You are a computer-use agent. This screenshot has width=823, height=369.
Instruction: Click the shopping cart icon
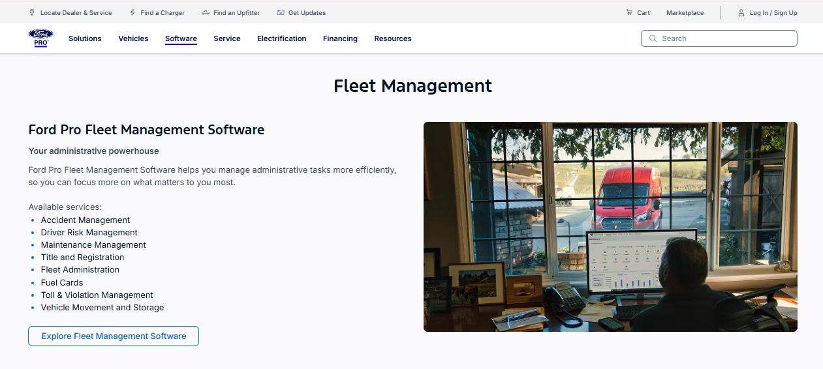(x=629, y=12)
